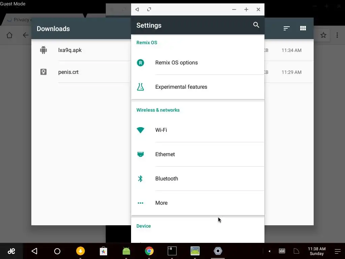Click the Ethernet port icon
Screen dimensions: 345x259
(x=140, y=154)
